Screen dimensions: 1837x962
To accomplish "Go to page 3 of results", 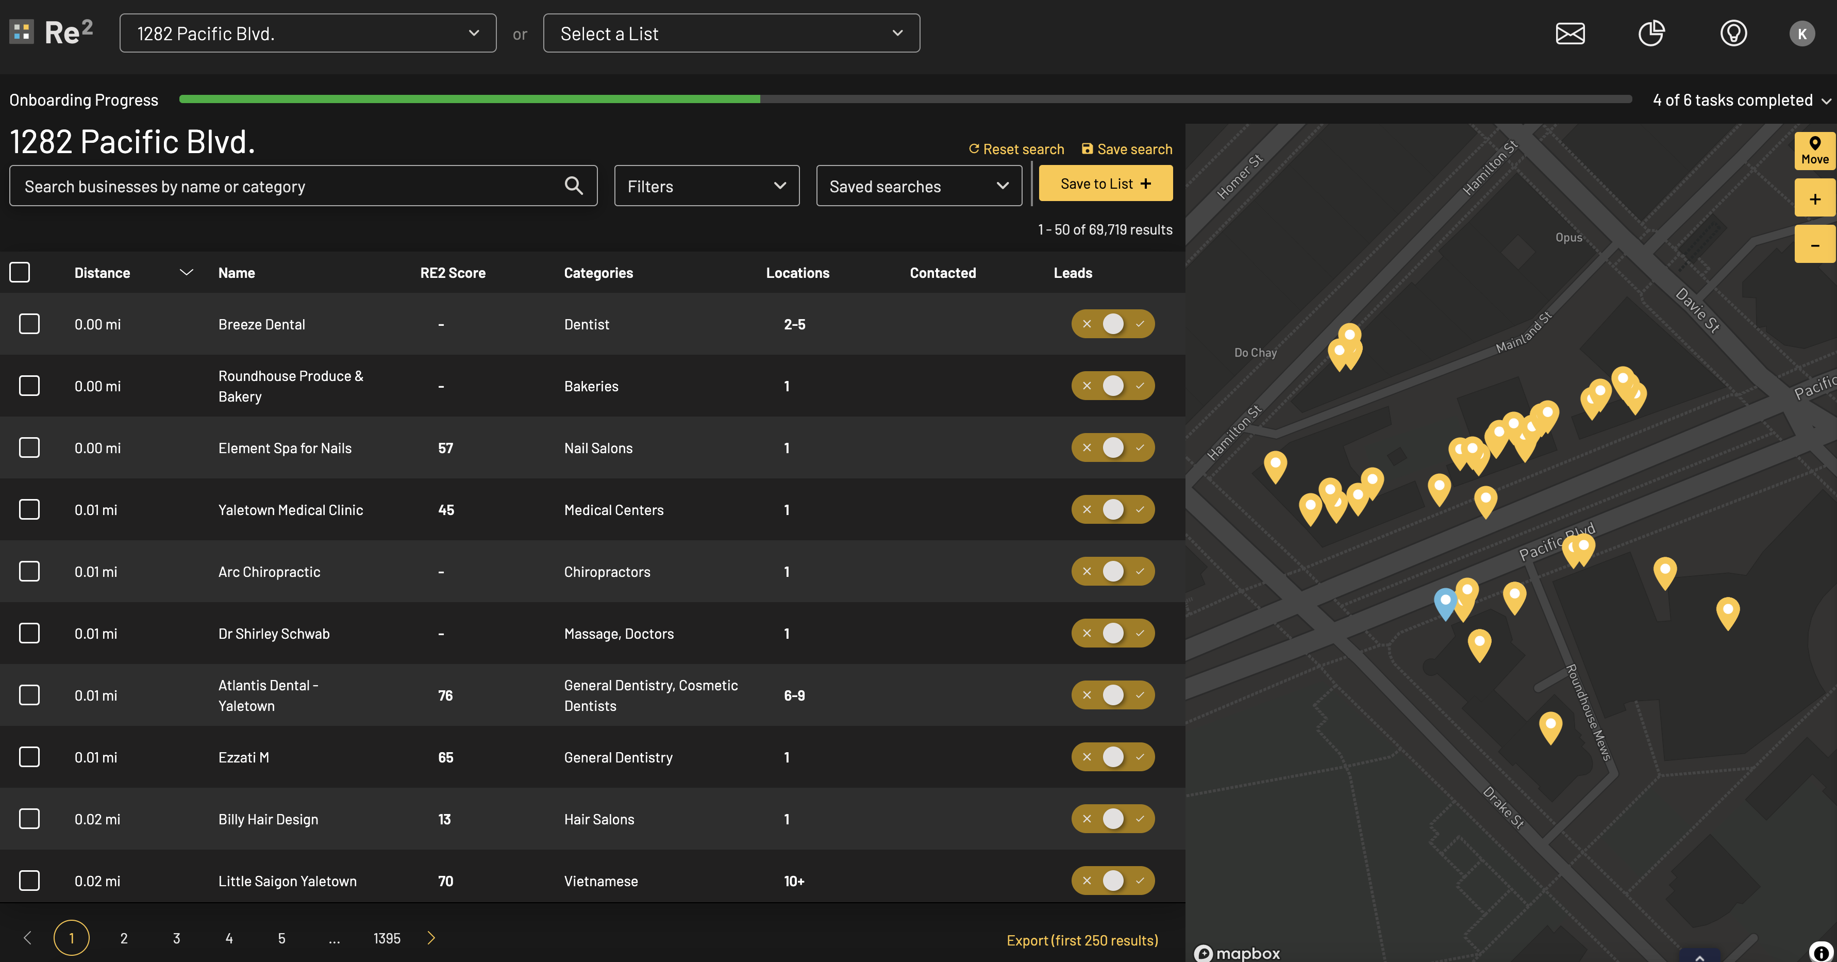I will pyautogui.click(x=176, y=938).
